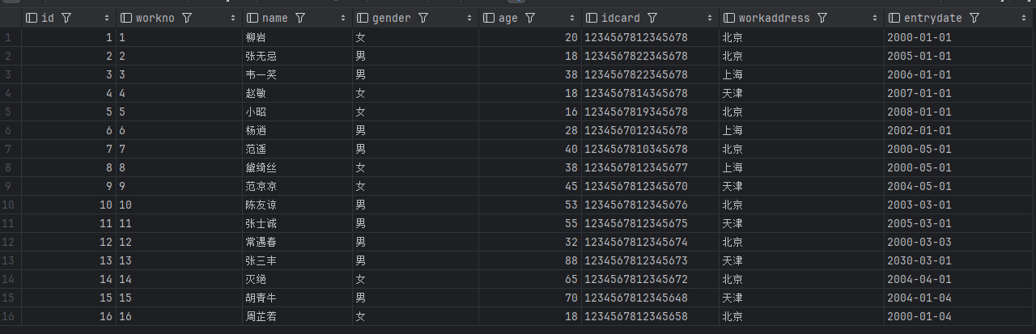Click row number 16 in the gutter
Image resolution: width=1036 pixels, height=334 pixels.
coord(8,316)
